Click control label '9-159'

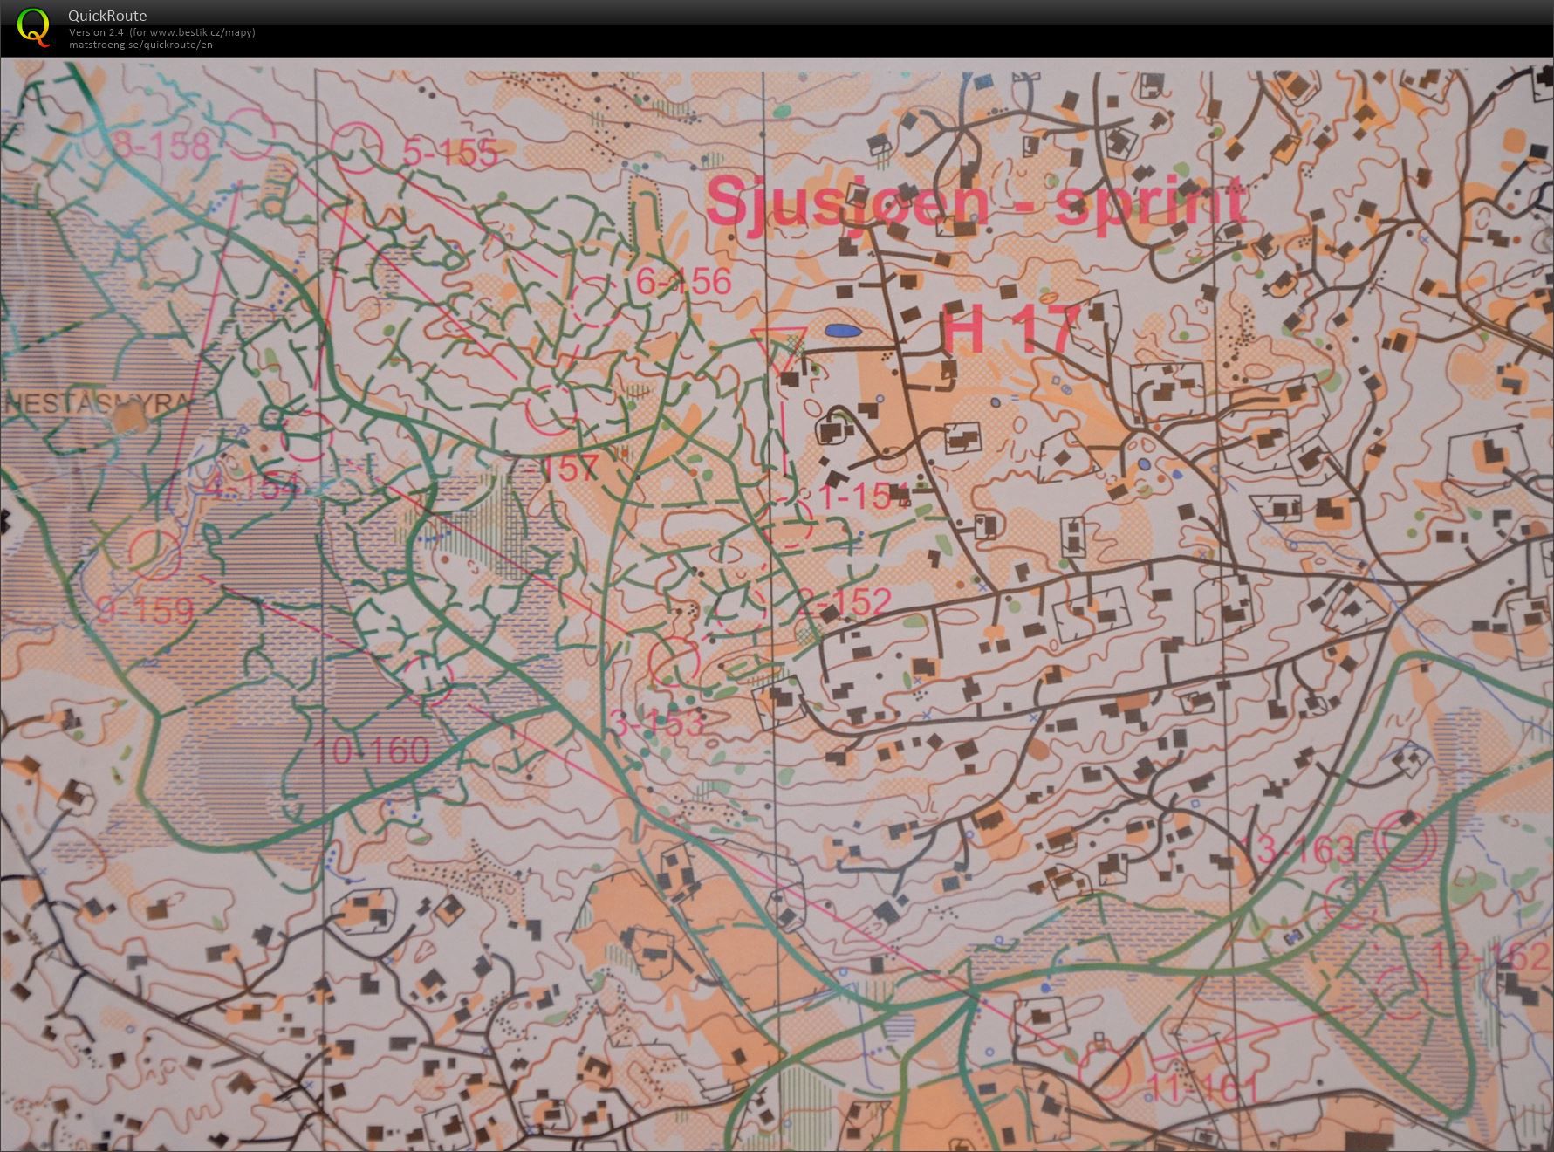coord(144,610)
